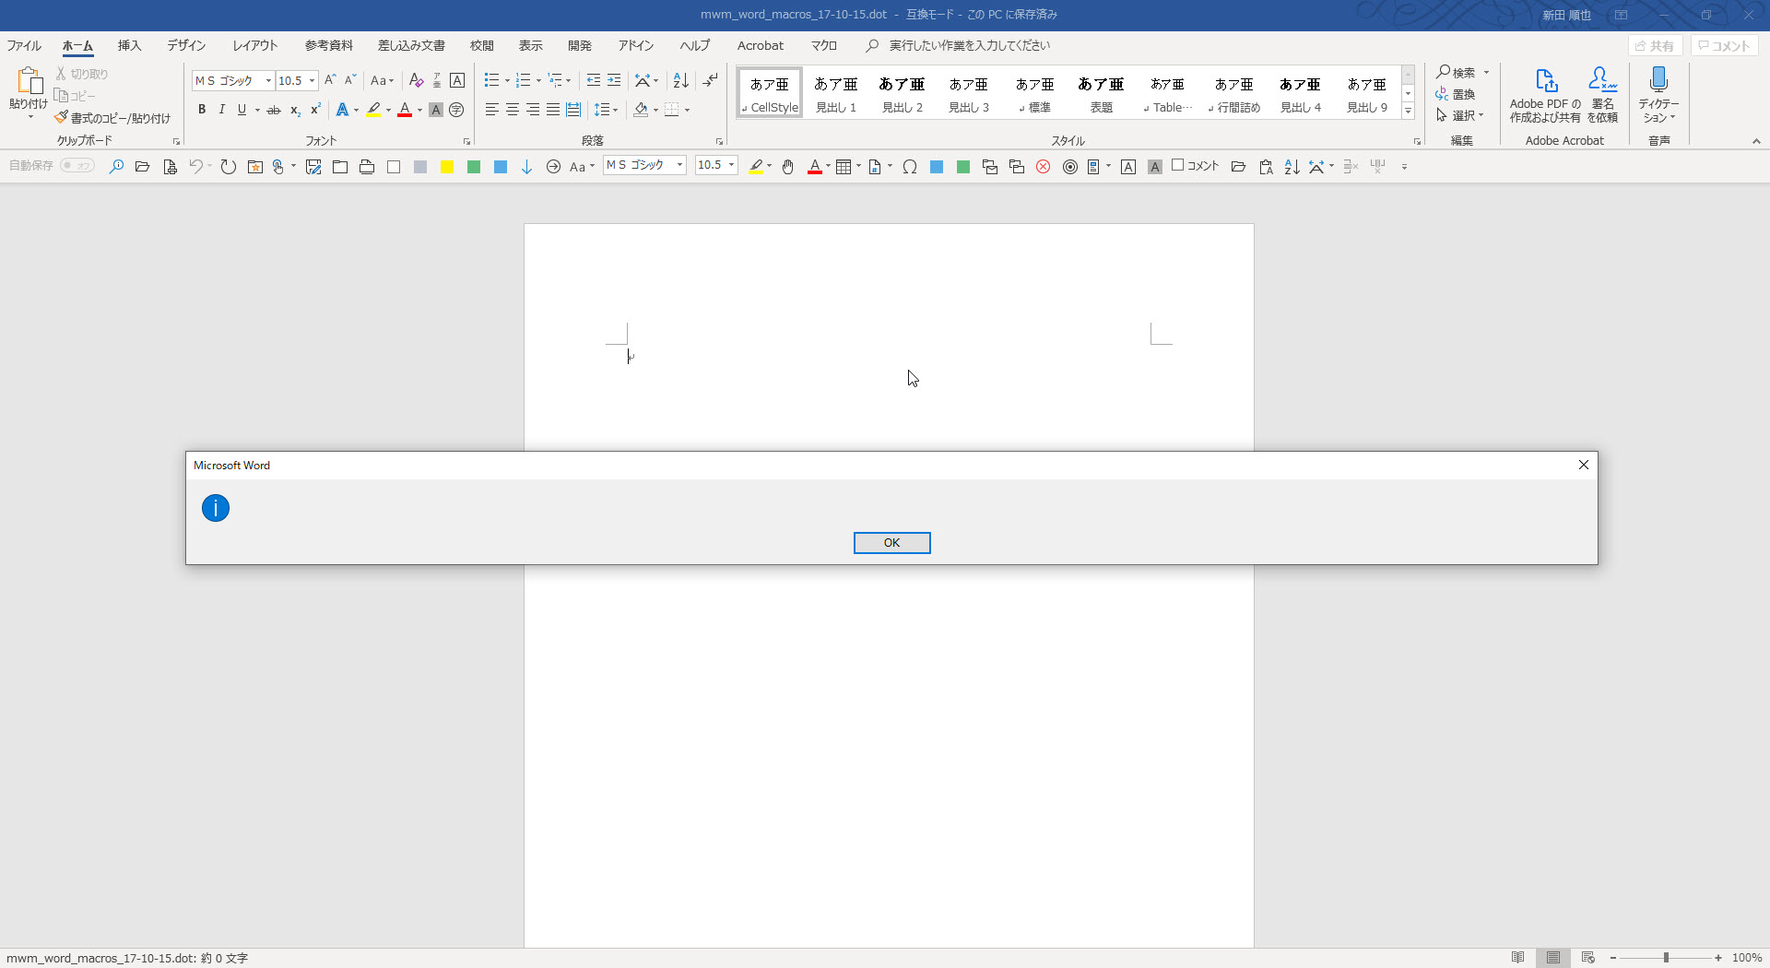
Task: Align text right
Action: (x=533, y=110)
